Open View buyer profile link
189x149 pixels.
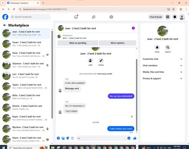tap(105, 74)
